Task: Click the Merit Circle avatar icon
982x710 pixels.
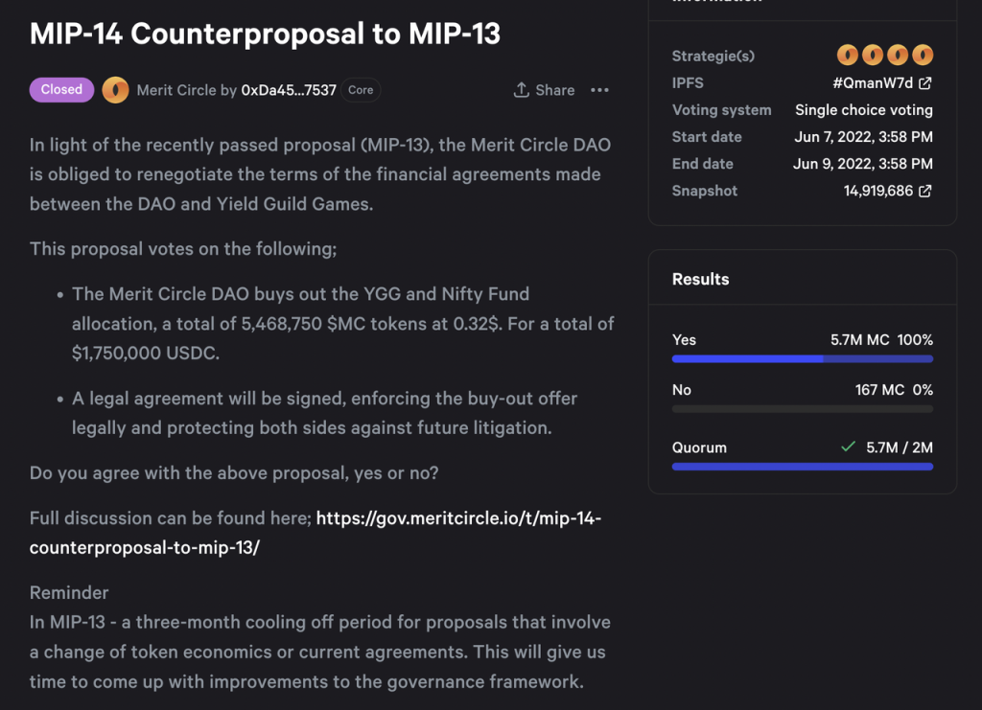Action: coord(115,90)
